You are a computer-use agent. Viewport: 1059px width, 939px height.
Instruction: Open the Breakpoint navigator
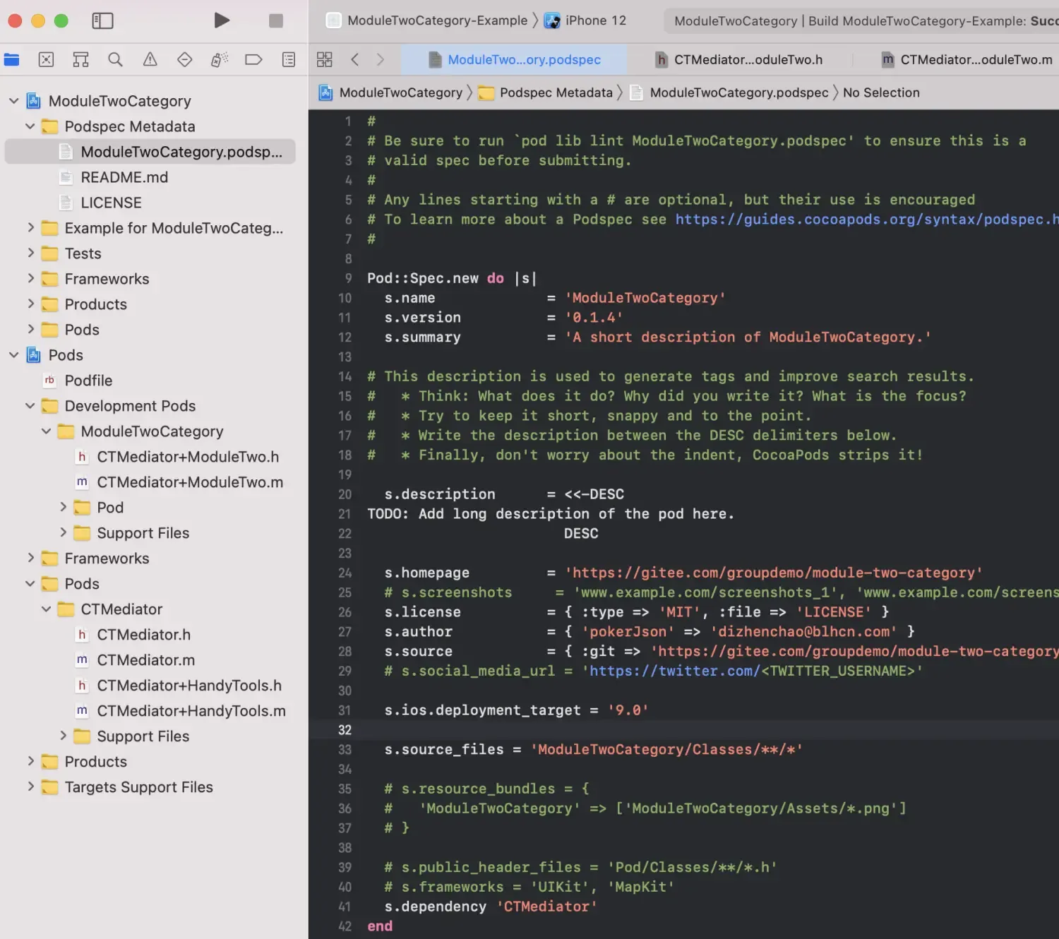253,60
